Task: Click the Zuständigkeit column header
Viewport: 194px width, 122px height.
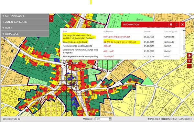Action: click(x=171, y=31)
